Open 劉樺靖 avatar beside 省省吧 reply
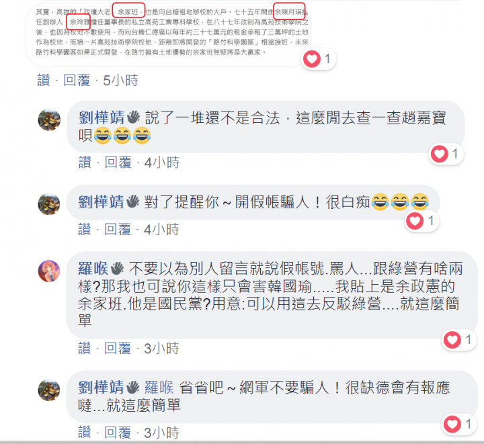Image resolution: width=484 pixels, height=444 pixels. point(49,390)
